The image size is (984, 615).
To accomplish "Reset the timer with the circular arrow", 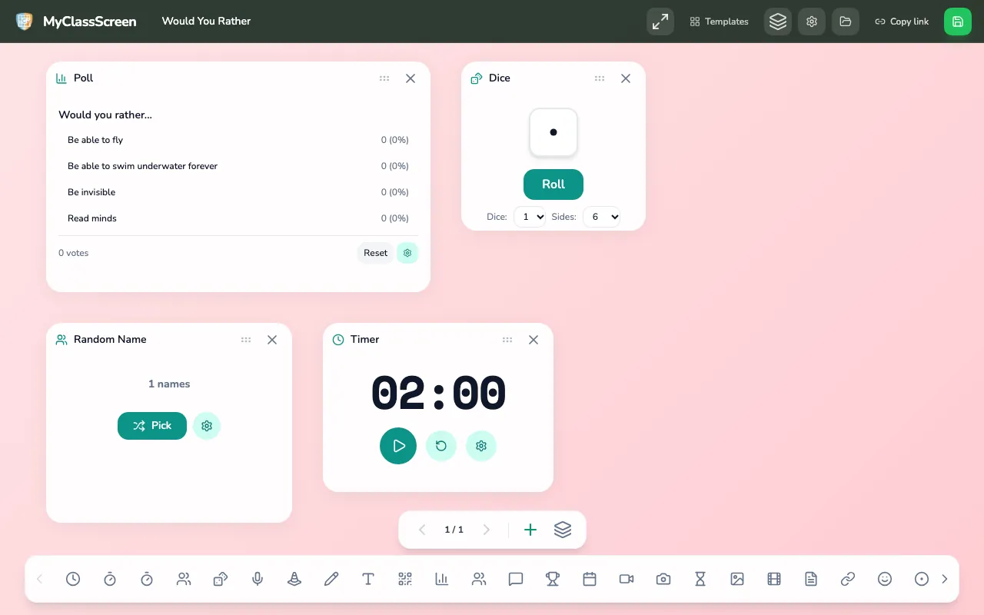I will 441,446.
